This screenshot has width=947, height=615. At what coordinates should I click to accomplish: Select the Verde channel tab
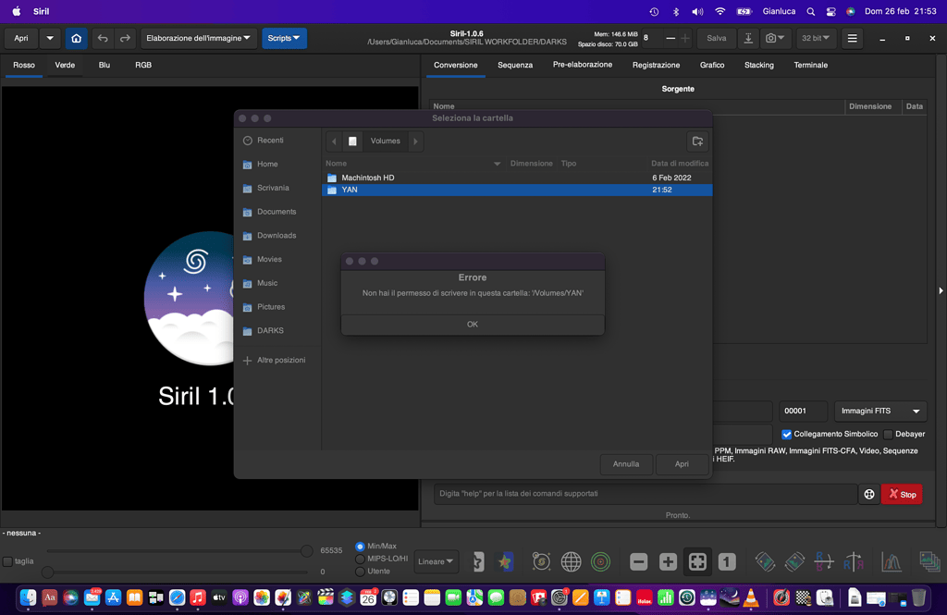65,65
